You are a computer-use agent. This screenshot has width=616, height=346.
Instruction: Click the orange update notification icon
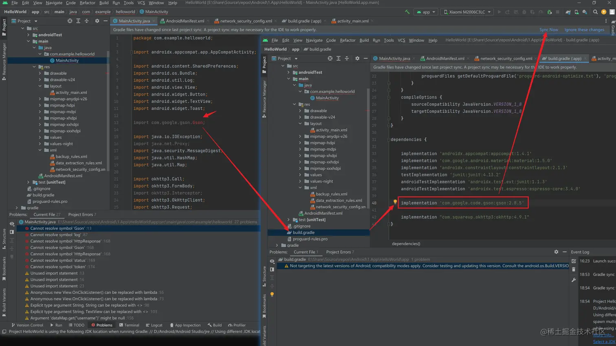(x=604, y=12)
